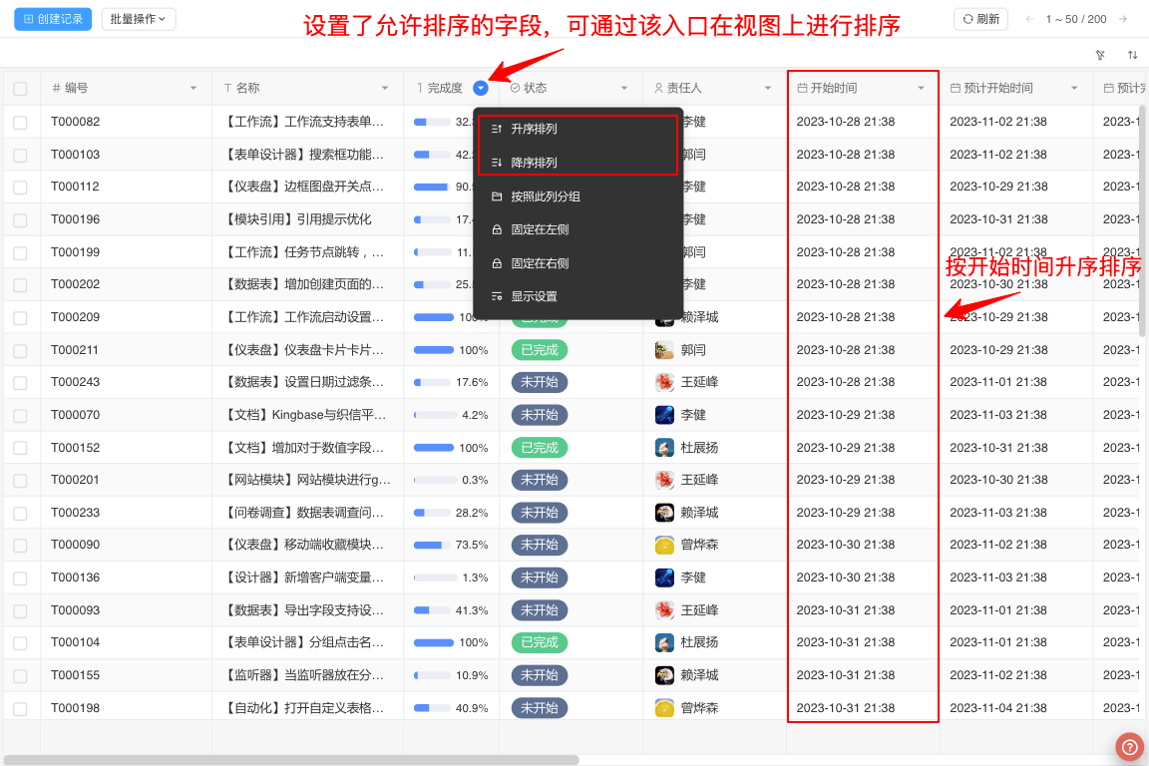Open the 批量操作 dropdown
Image resolution: width=1149 pixels, height=766 pixels.
138,19
